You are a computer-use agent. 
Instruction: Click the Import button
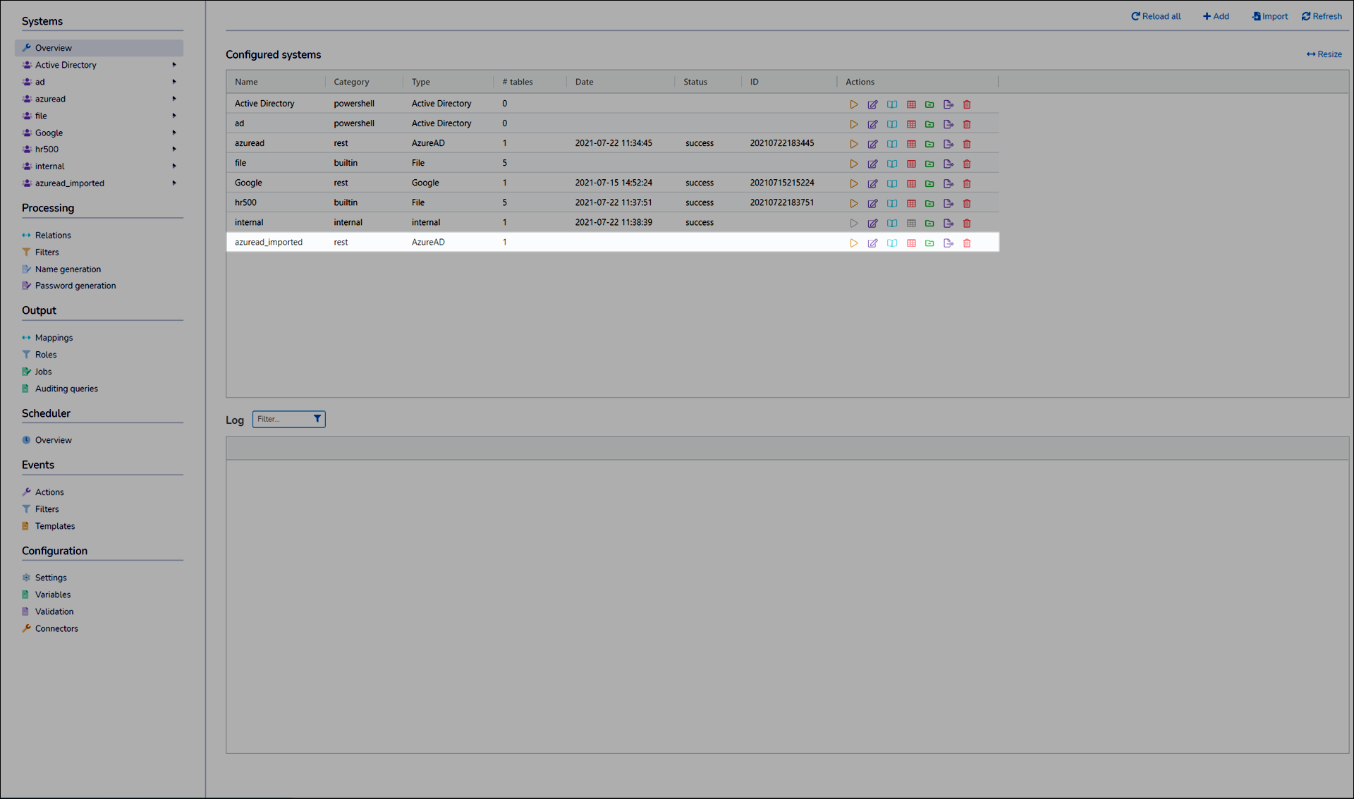click(x=1269, y=16)
